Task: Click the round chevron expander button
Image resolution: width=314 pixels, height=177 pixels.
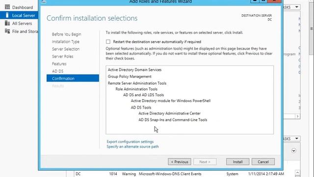Action: [x=293, y=150]
